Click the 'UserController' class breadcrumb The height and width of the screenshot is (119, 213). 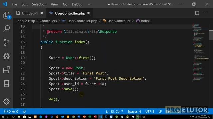(119, 21)
